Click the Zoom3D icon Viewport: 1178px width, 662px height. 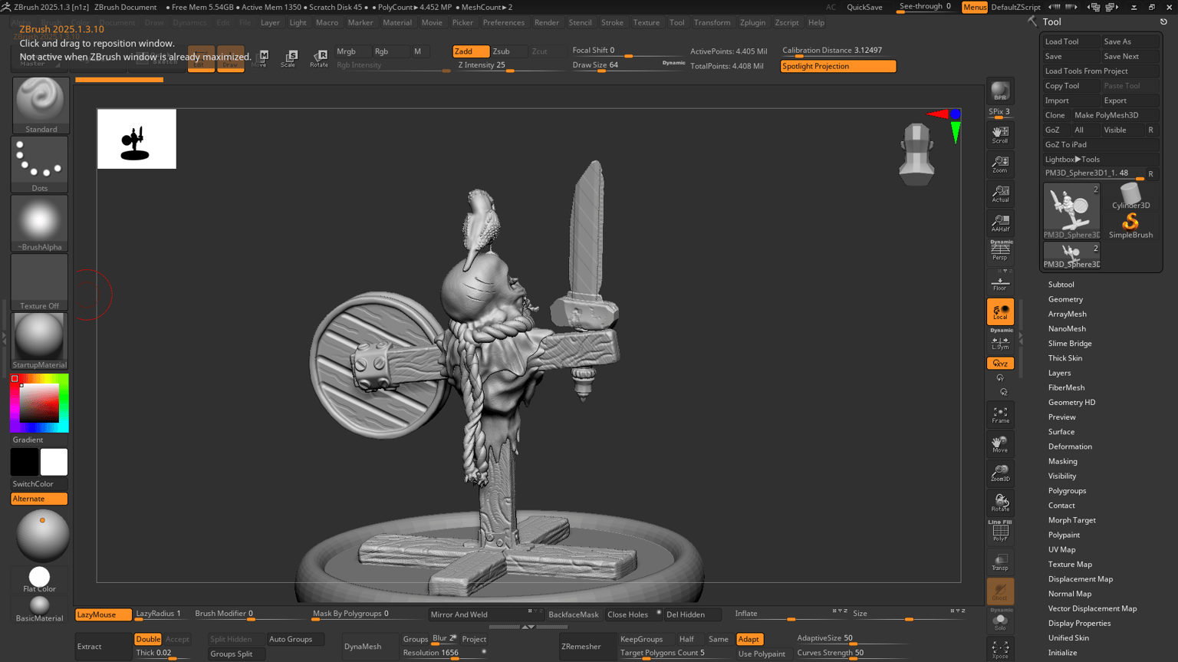(x=1000, y=473)
